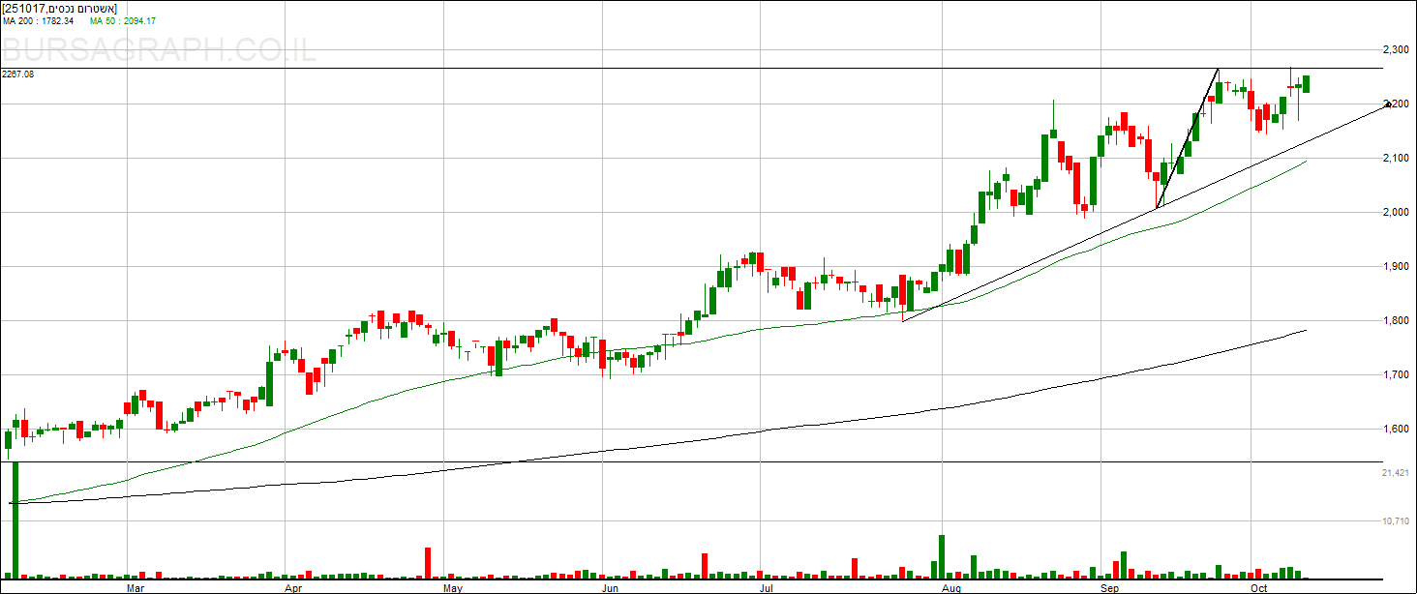1417x594 pixels.
Task: Click the 1,800 price axis label
Action: [x=1395, y=320]
